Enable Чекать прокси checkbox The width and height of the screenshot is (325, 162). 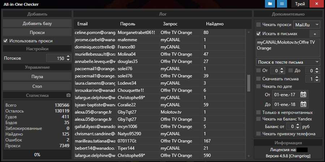[x=258, y=25]
